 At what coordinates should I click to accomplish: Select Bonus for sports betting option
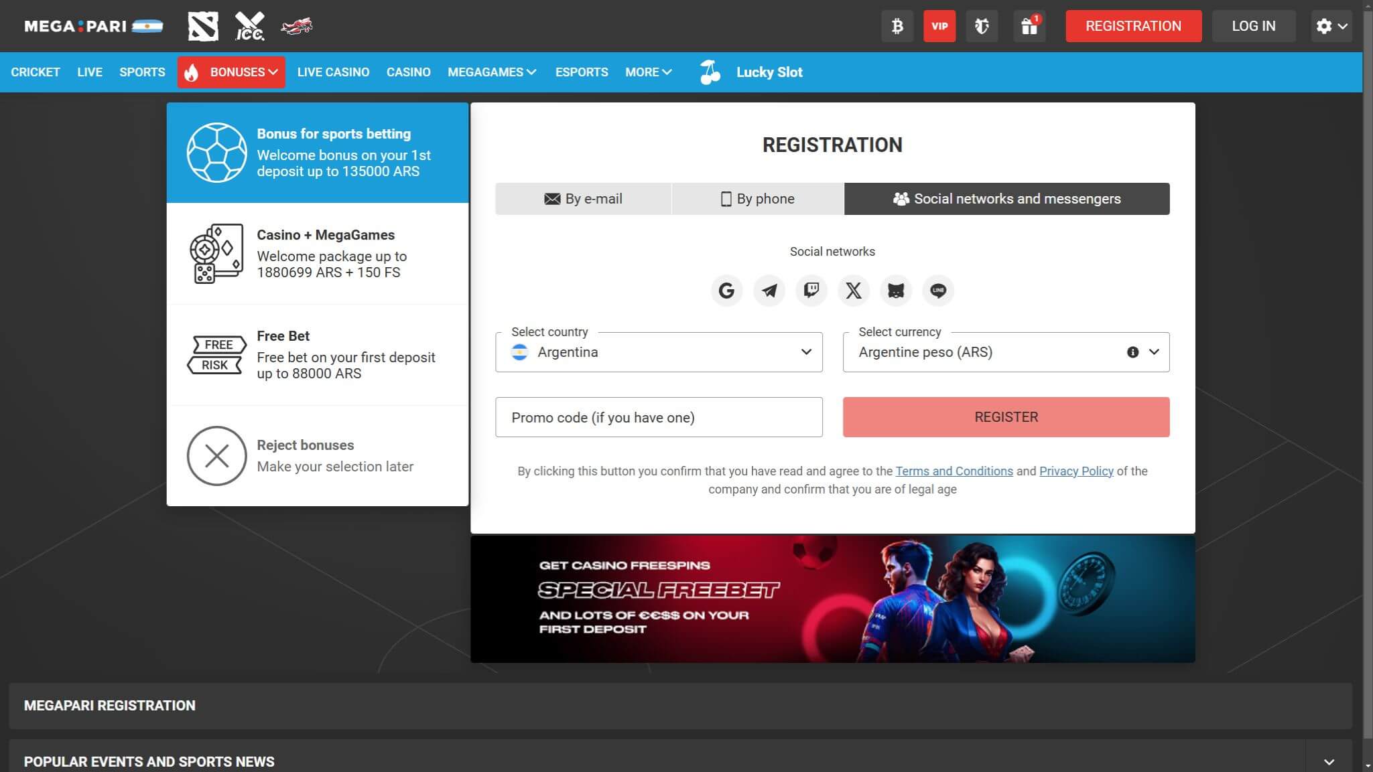pos(318,153)
